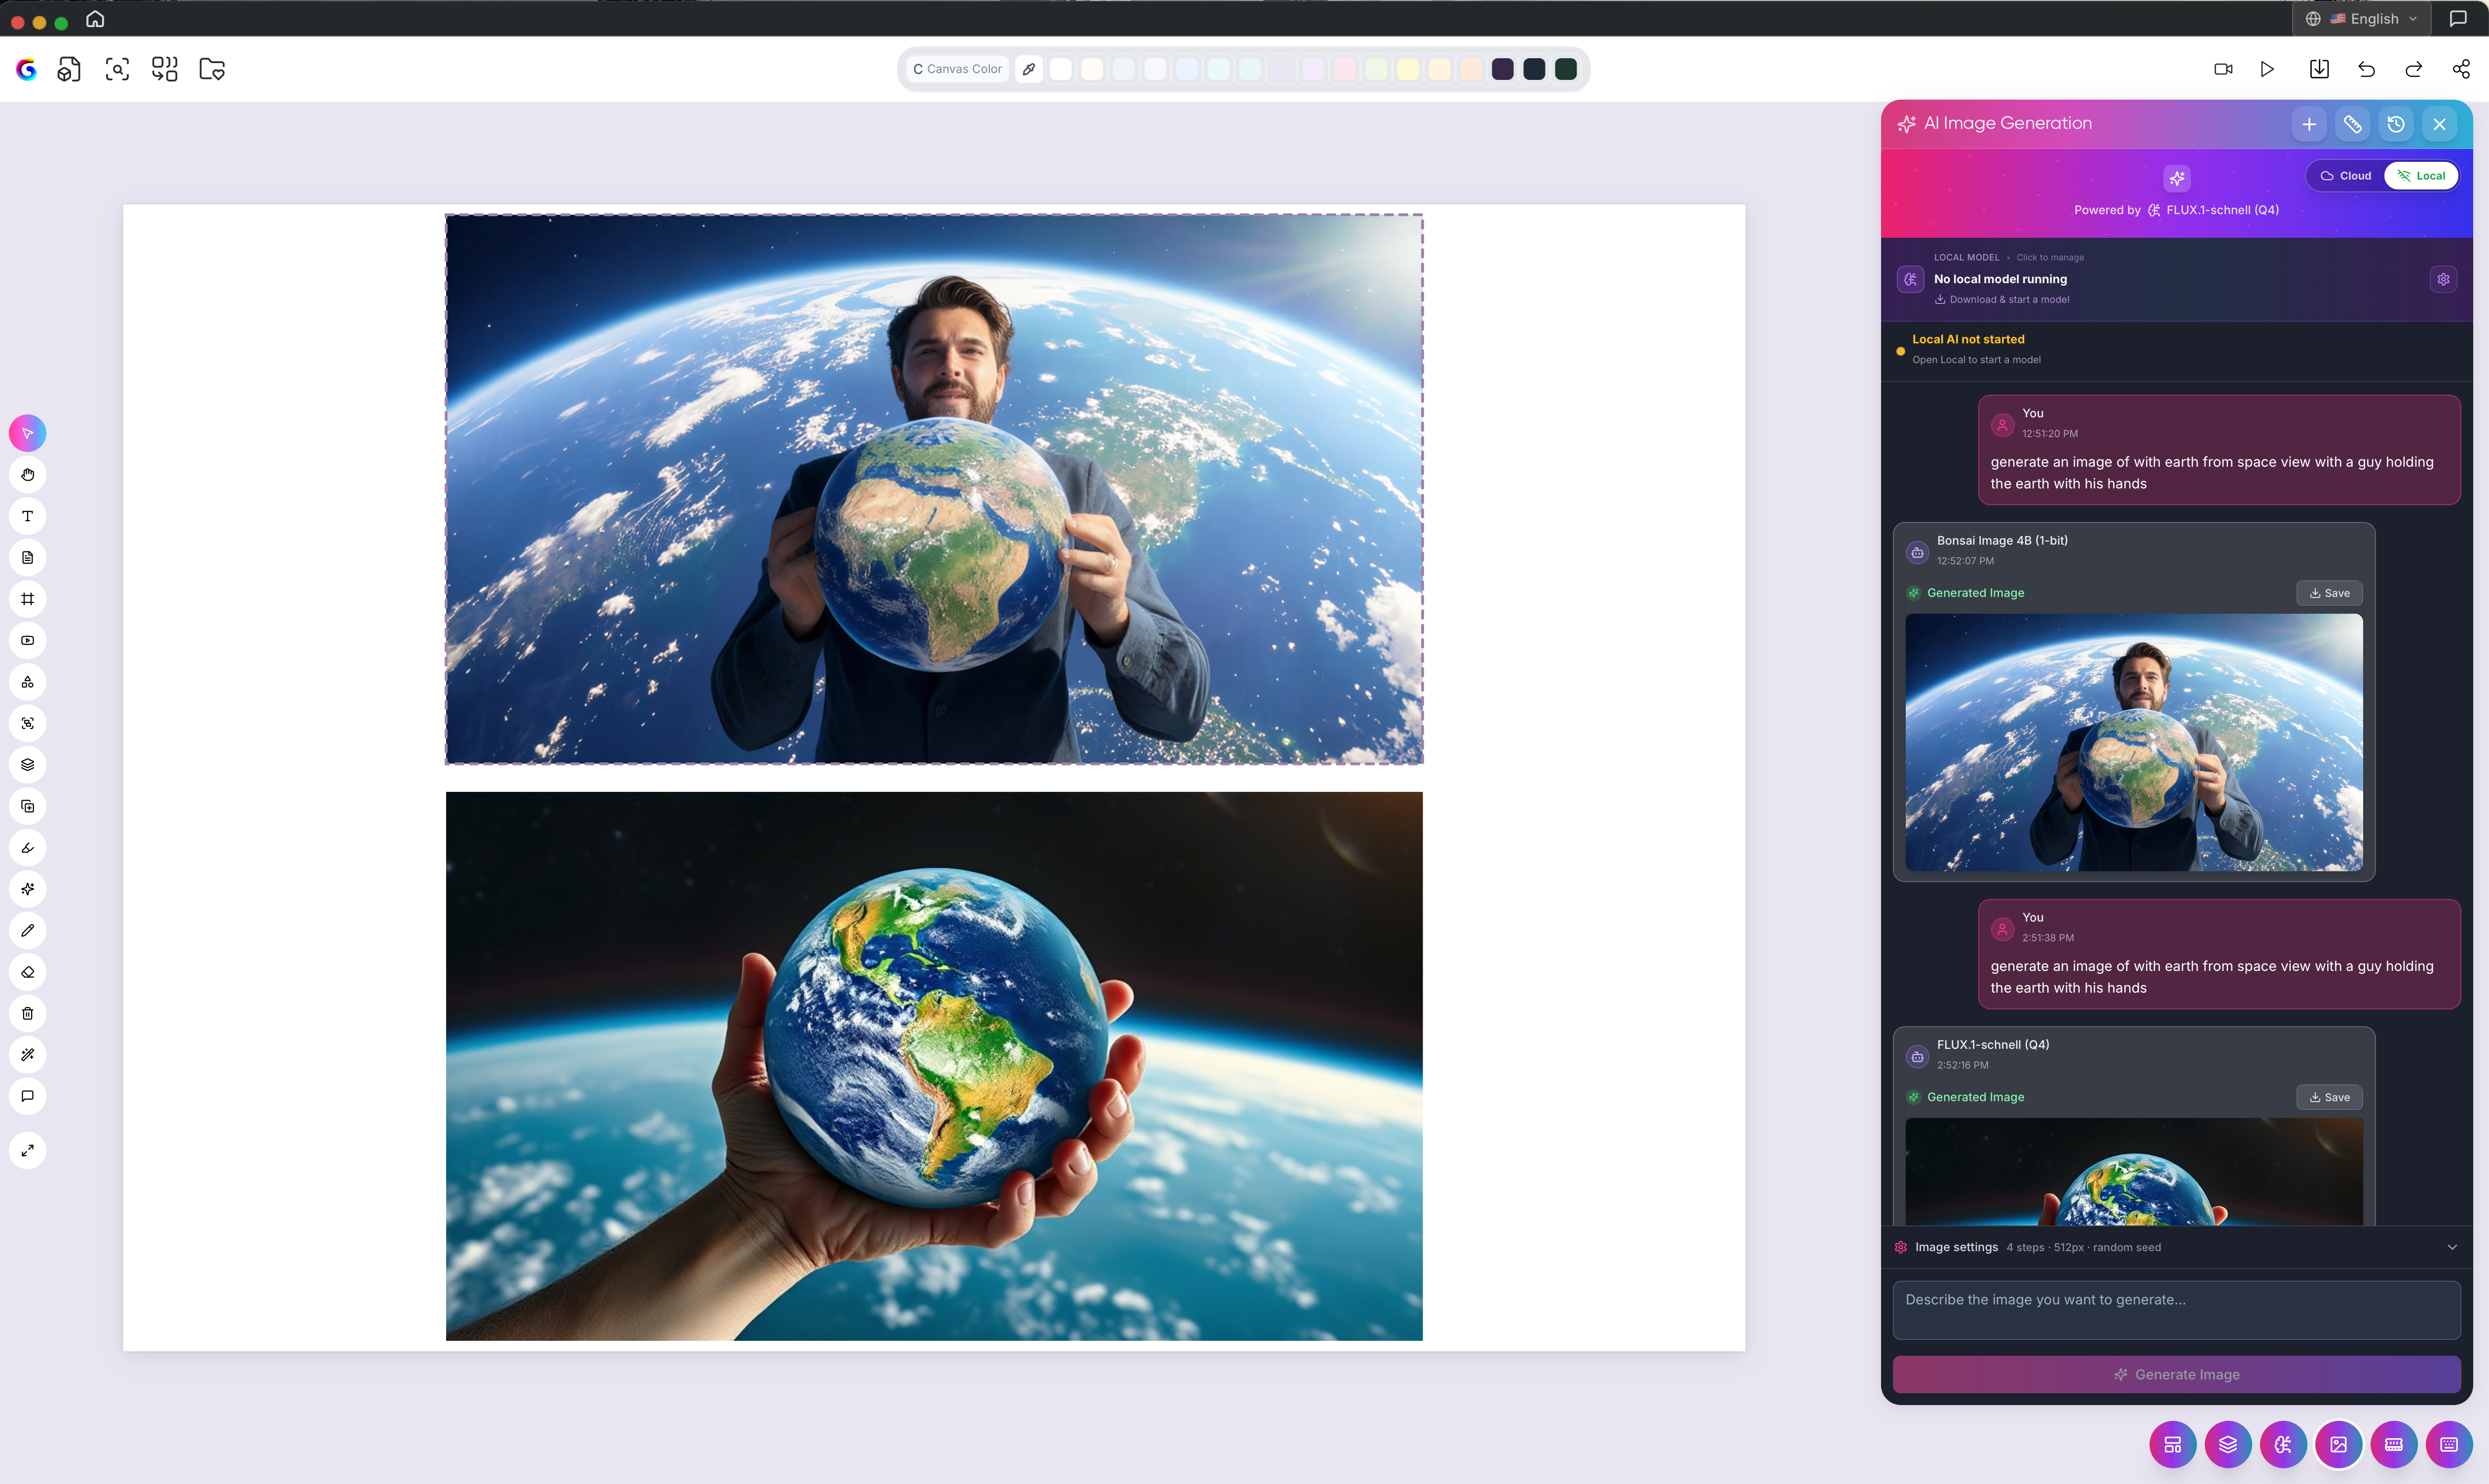This screenshot has width=2489, height=1484.
Task: Open the AI brain floating button
Action: click(2283, 1445)
